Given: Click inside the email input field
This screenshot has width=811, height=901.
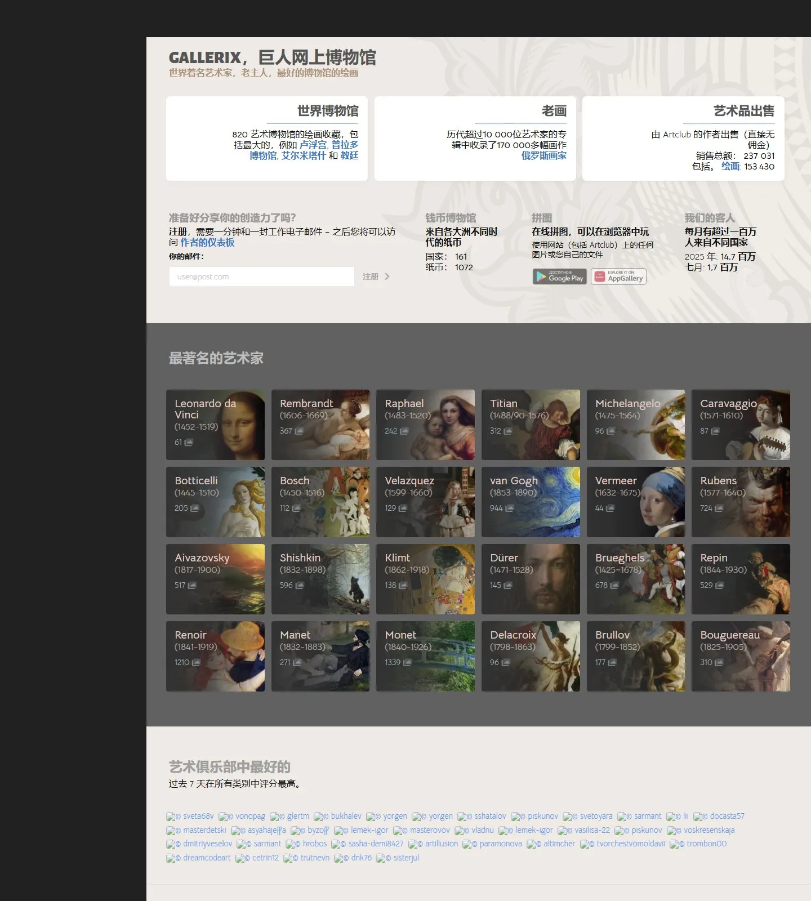Looking at the screenshot, I should pyautogui.click(x=262, y=276).
